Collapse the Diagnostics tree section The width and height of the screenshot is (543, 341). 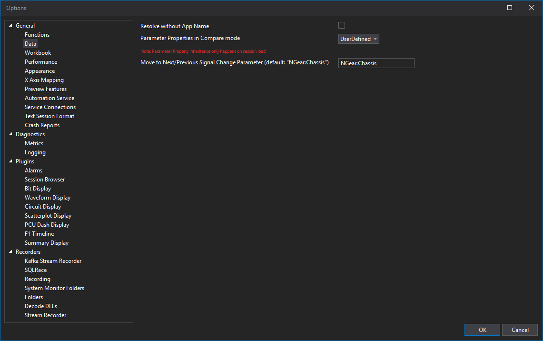click(x=10, y=134)
